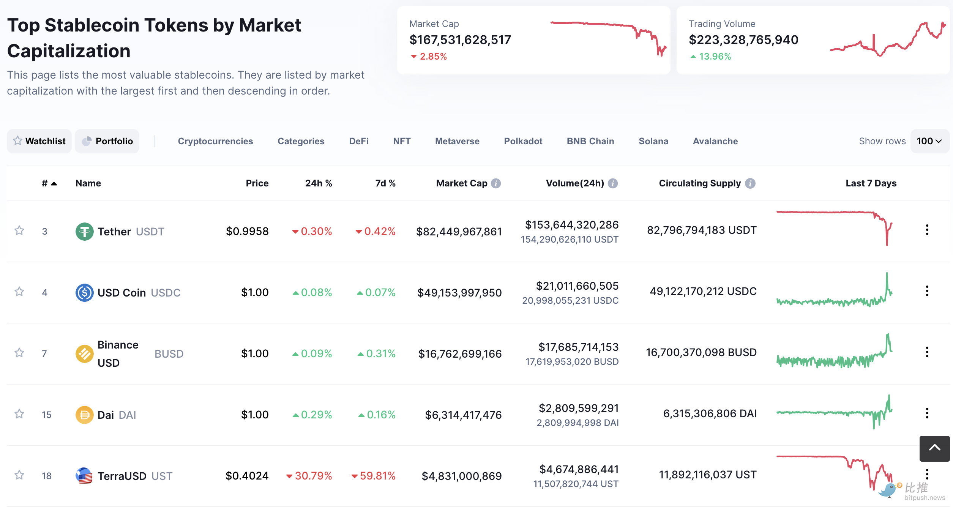Expand the Show rows 100 dropdown
The image size is (953, 508).
929,141
